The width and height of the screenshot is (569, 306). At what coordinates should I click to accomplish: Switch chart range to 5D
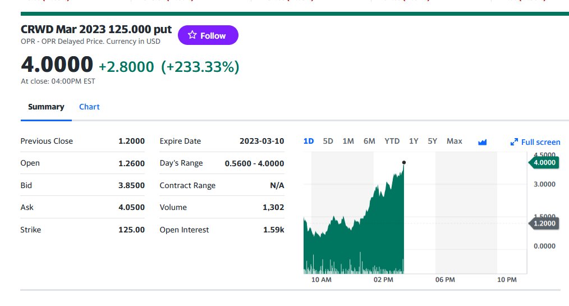pos(328,141)
